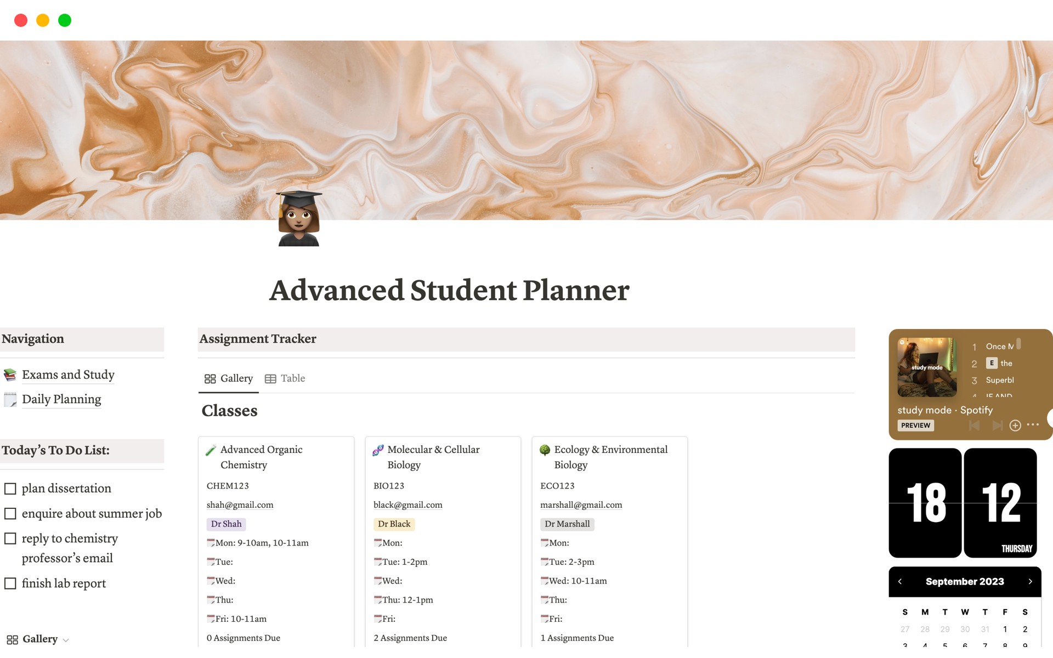This screenshot has width=1053, height=658.
Task: Click the calendar right arrow navigation
Action: tap(1031, 581)
